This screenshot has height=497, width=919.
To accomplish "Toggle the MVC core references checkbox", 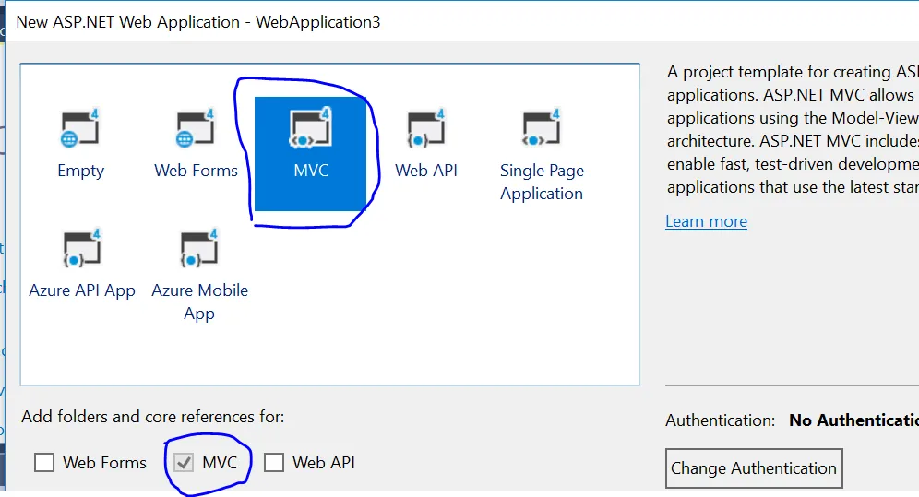I will (x=184, y=463).
